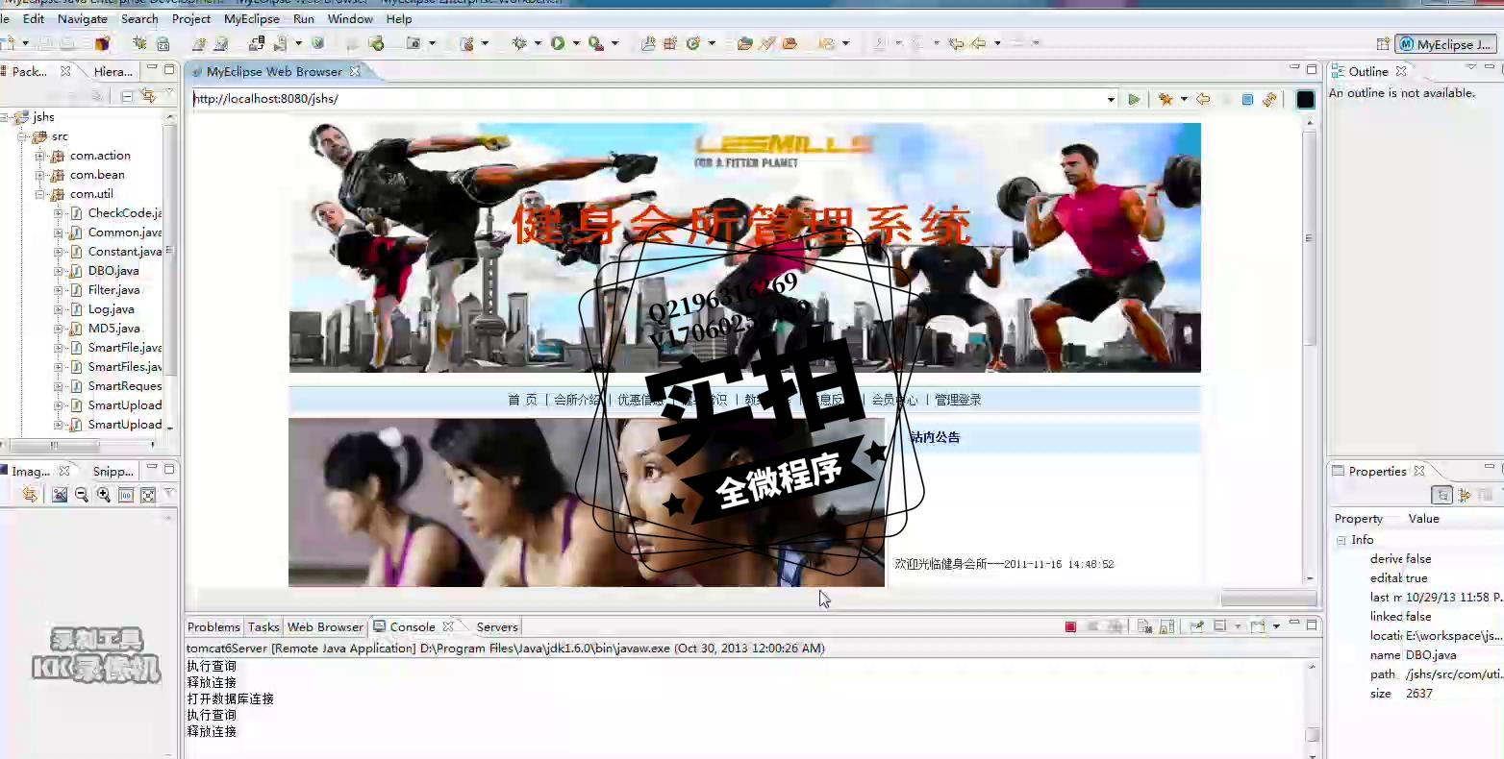
Task: Click the Show Categories icon in Properties
Action: tap(1441, 495)
